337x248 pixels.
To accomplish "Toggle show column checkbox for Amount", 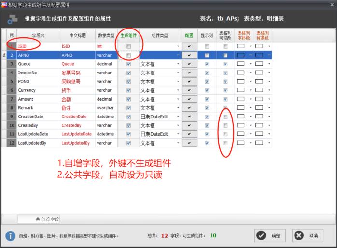I will [x=207, y=99].
